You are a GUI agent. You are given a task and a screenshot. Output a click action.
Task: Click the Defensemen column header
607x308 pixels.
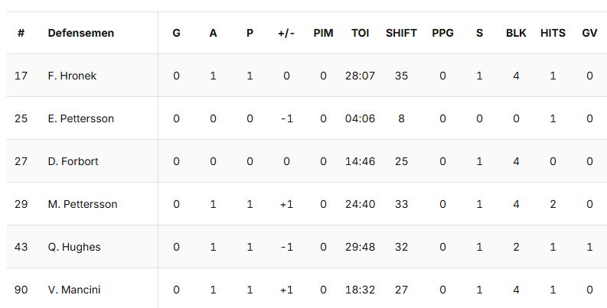80,33
